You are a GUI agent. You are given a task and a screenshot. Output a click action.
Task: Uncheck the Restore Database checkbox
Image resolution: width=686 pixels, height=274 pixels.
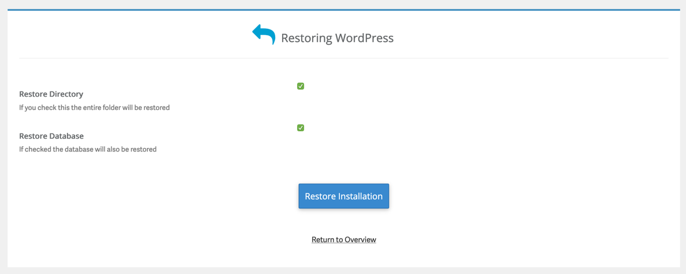(x=301, y=128)
